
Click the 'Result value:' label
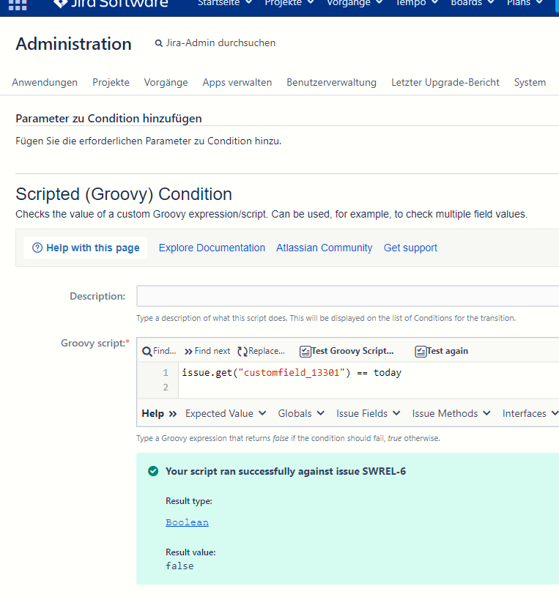(190, 552)
